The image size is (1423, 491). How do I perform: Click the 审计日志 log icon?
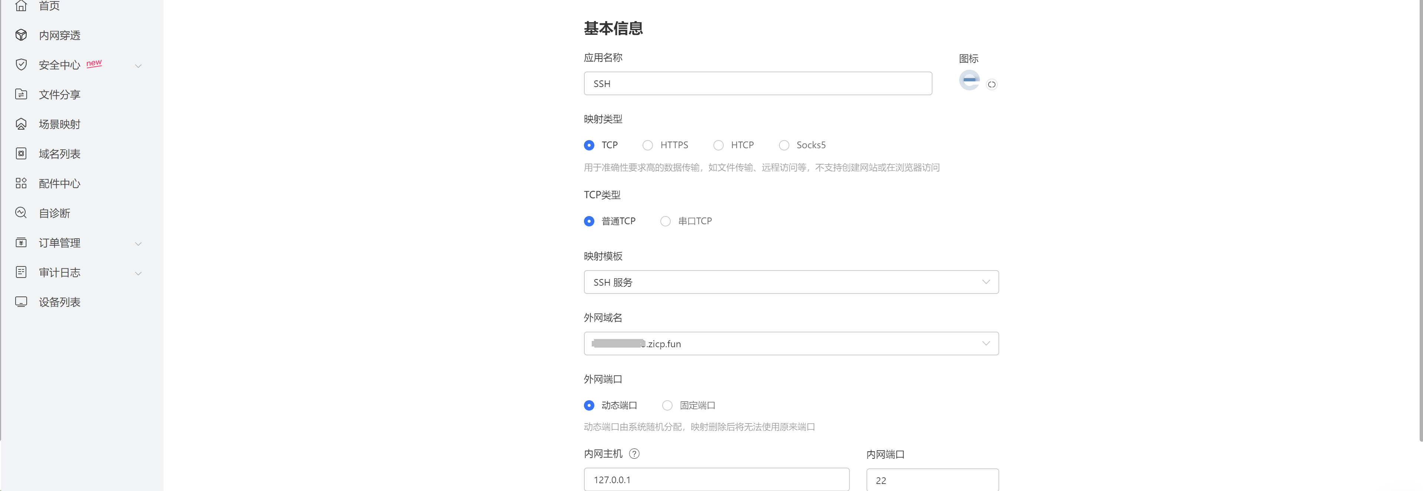point(21,272)
